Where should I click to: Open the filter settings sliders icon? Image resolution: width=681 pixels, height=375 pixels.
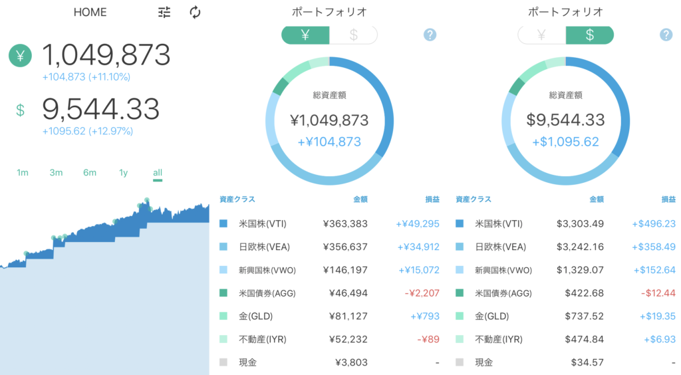(164, 12)
